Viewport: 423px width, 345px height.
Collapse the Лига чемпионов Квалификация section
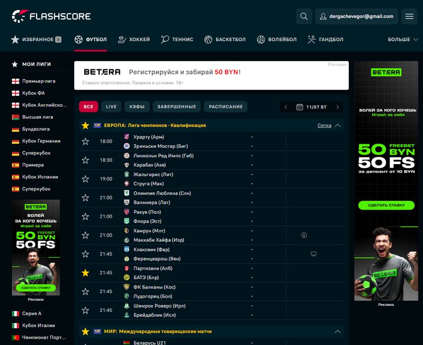click(x=337, y=125)
